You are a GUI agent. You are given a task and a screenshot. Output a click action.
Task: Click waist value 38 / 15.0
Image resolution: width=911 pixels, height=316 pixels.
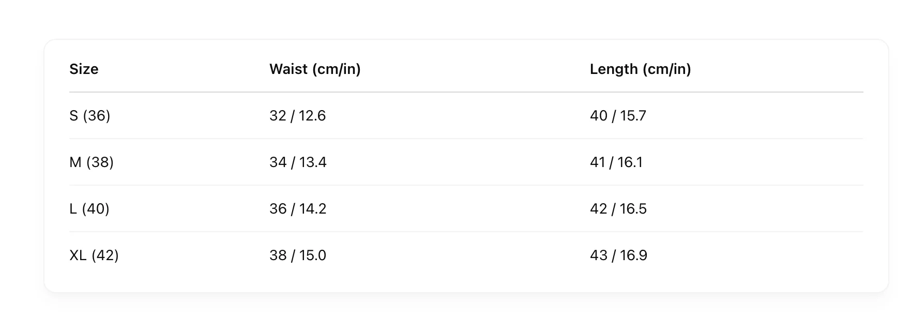coord(298,255)
